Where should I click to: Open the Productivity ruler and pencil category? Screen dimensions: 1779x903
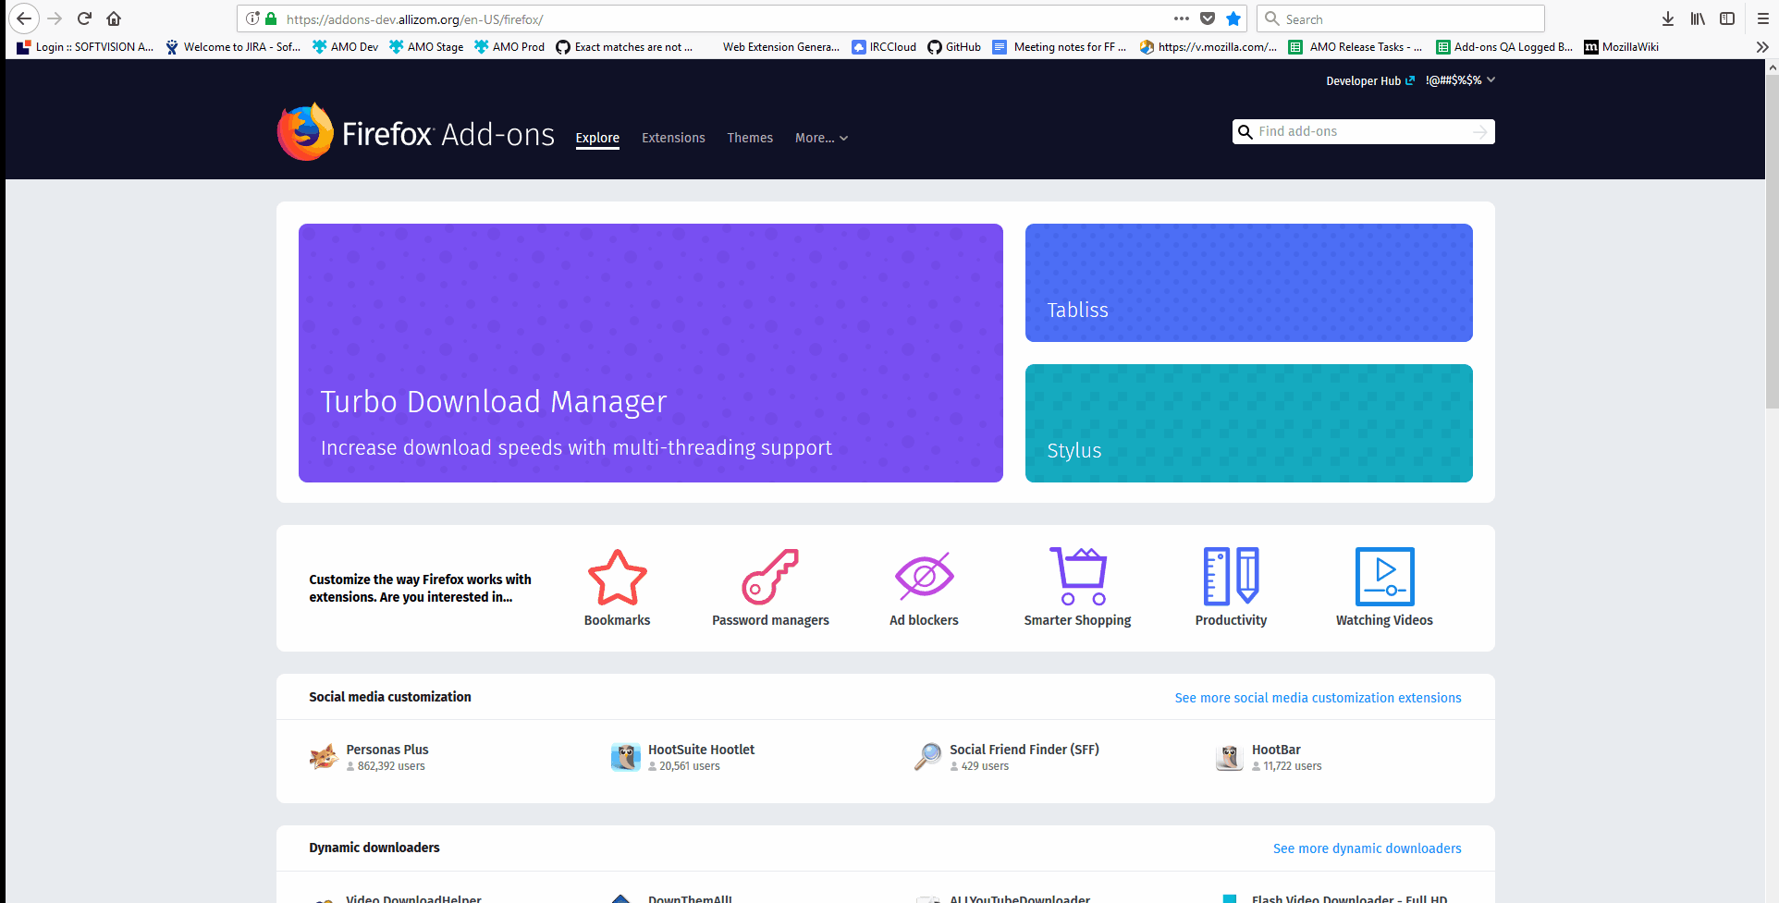pyautogui.click(x=1231, y=576)
